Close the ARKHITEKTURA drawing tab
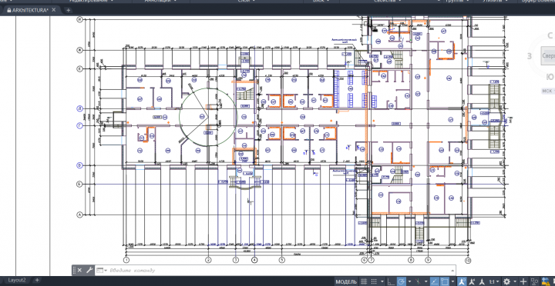Screen dimensions: 555x286 coord(54,10)
